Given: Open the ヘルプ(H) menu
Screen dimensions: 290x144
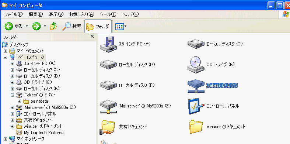Looking at the screenshot, I should pos(130,14).
